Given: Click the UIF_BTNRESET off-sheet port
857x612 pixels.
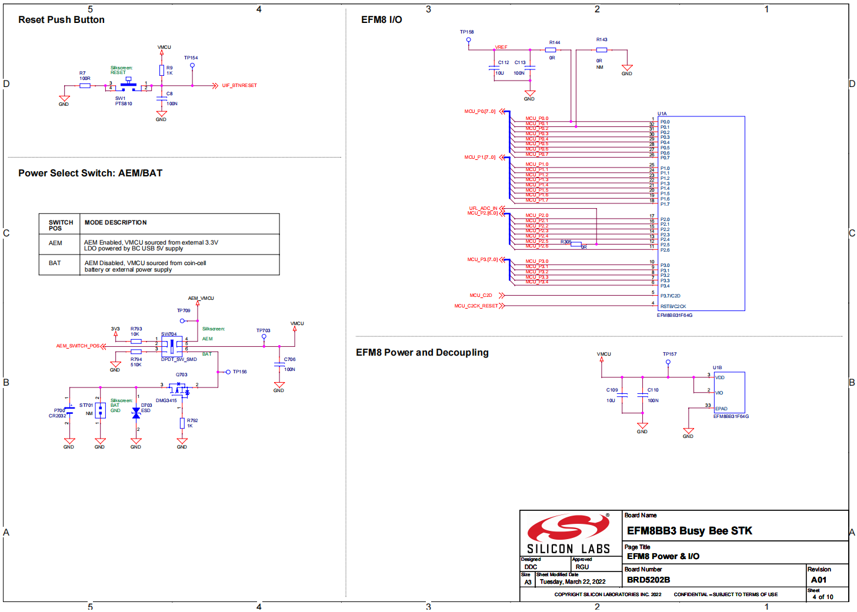Looking at the screenshot, I should [239, 86].
